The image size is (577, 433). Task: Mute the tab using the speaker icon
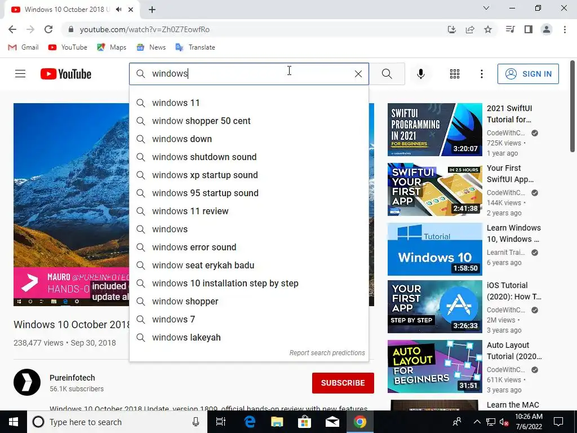pos(118,10)
